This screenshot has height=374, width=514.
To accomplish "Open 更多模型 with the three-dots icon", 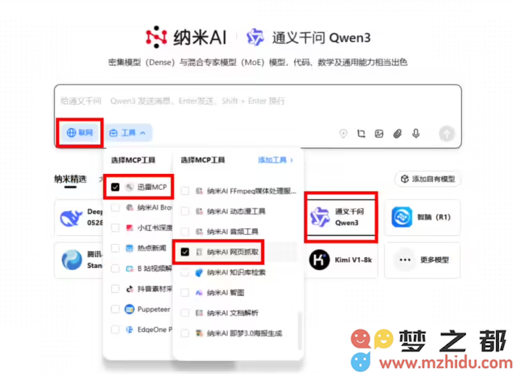I will 422,260.
